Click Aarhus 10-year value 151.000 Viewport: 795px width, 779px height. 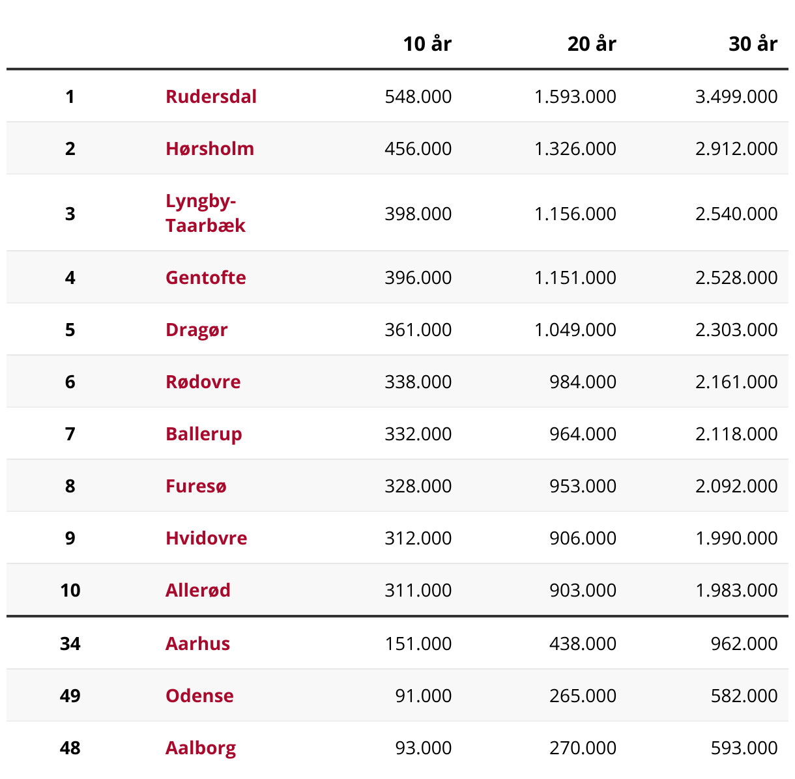click(418, 644)
